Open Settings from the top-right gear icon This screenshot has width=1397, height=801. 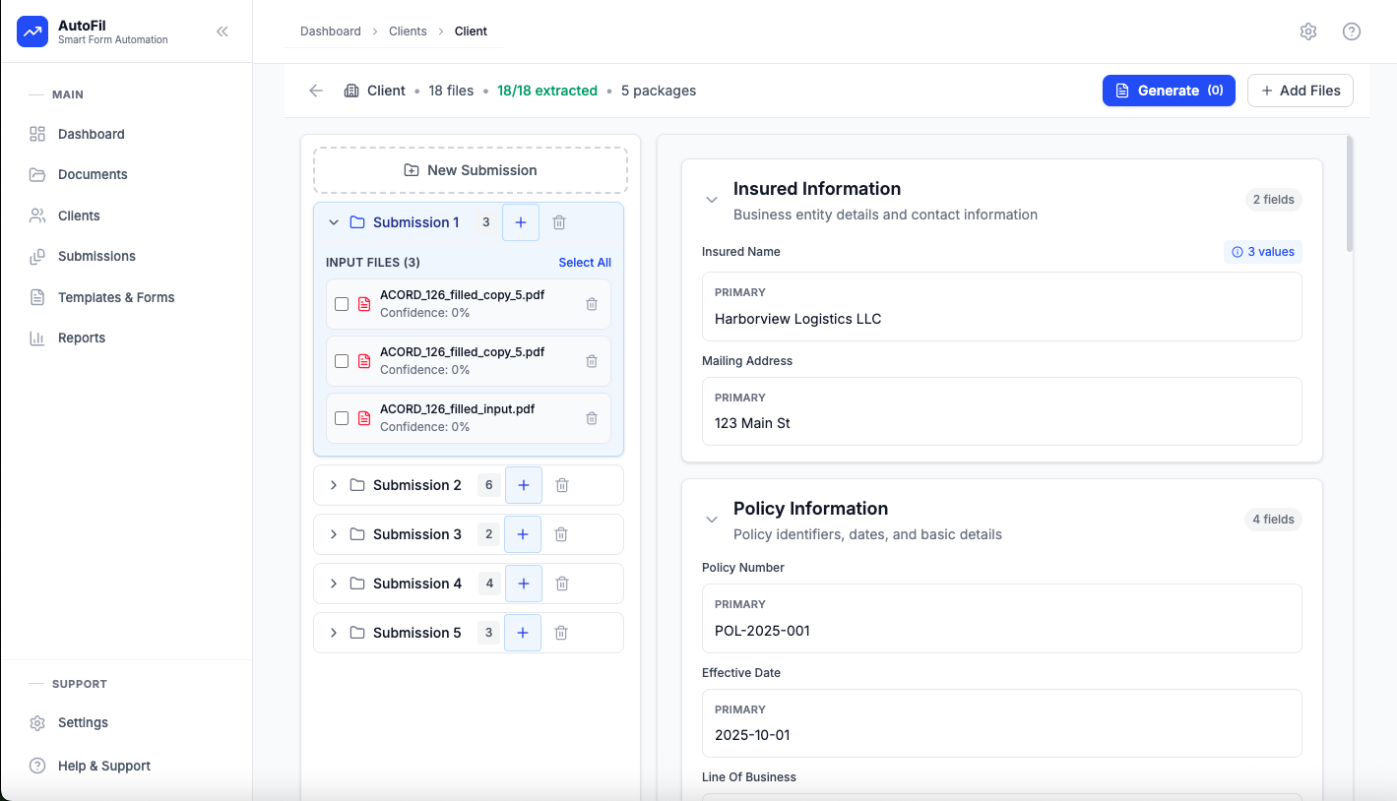tap(1308, 31)
